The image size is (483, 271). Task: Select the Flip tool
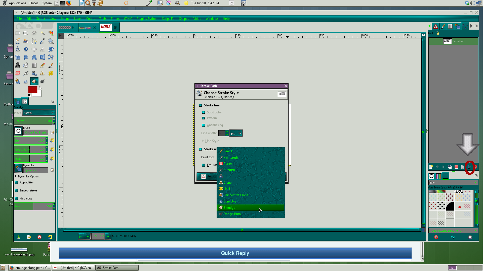point(43,57)
